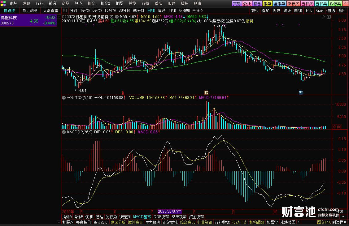This screenshot has width=349, height=226.
Task: Open the 热点 menu
Action: [x=78, y=4]
